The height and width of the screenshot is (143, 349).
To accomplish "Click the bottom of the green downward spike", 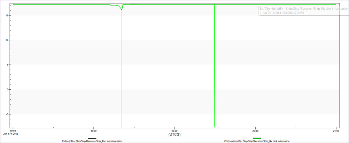I will pyautogui.click(x=214, y=126).
